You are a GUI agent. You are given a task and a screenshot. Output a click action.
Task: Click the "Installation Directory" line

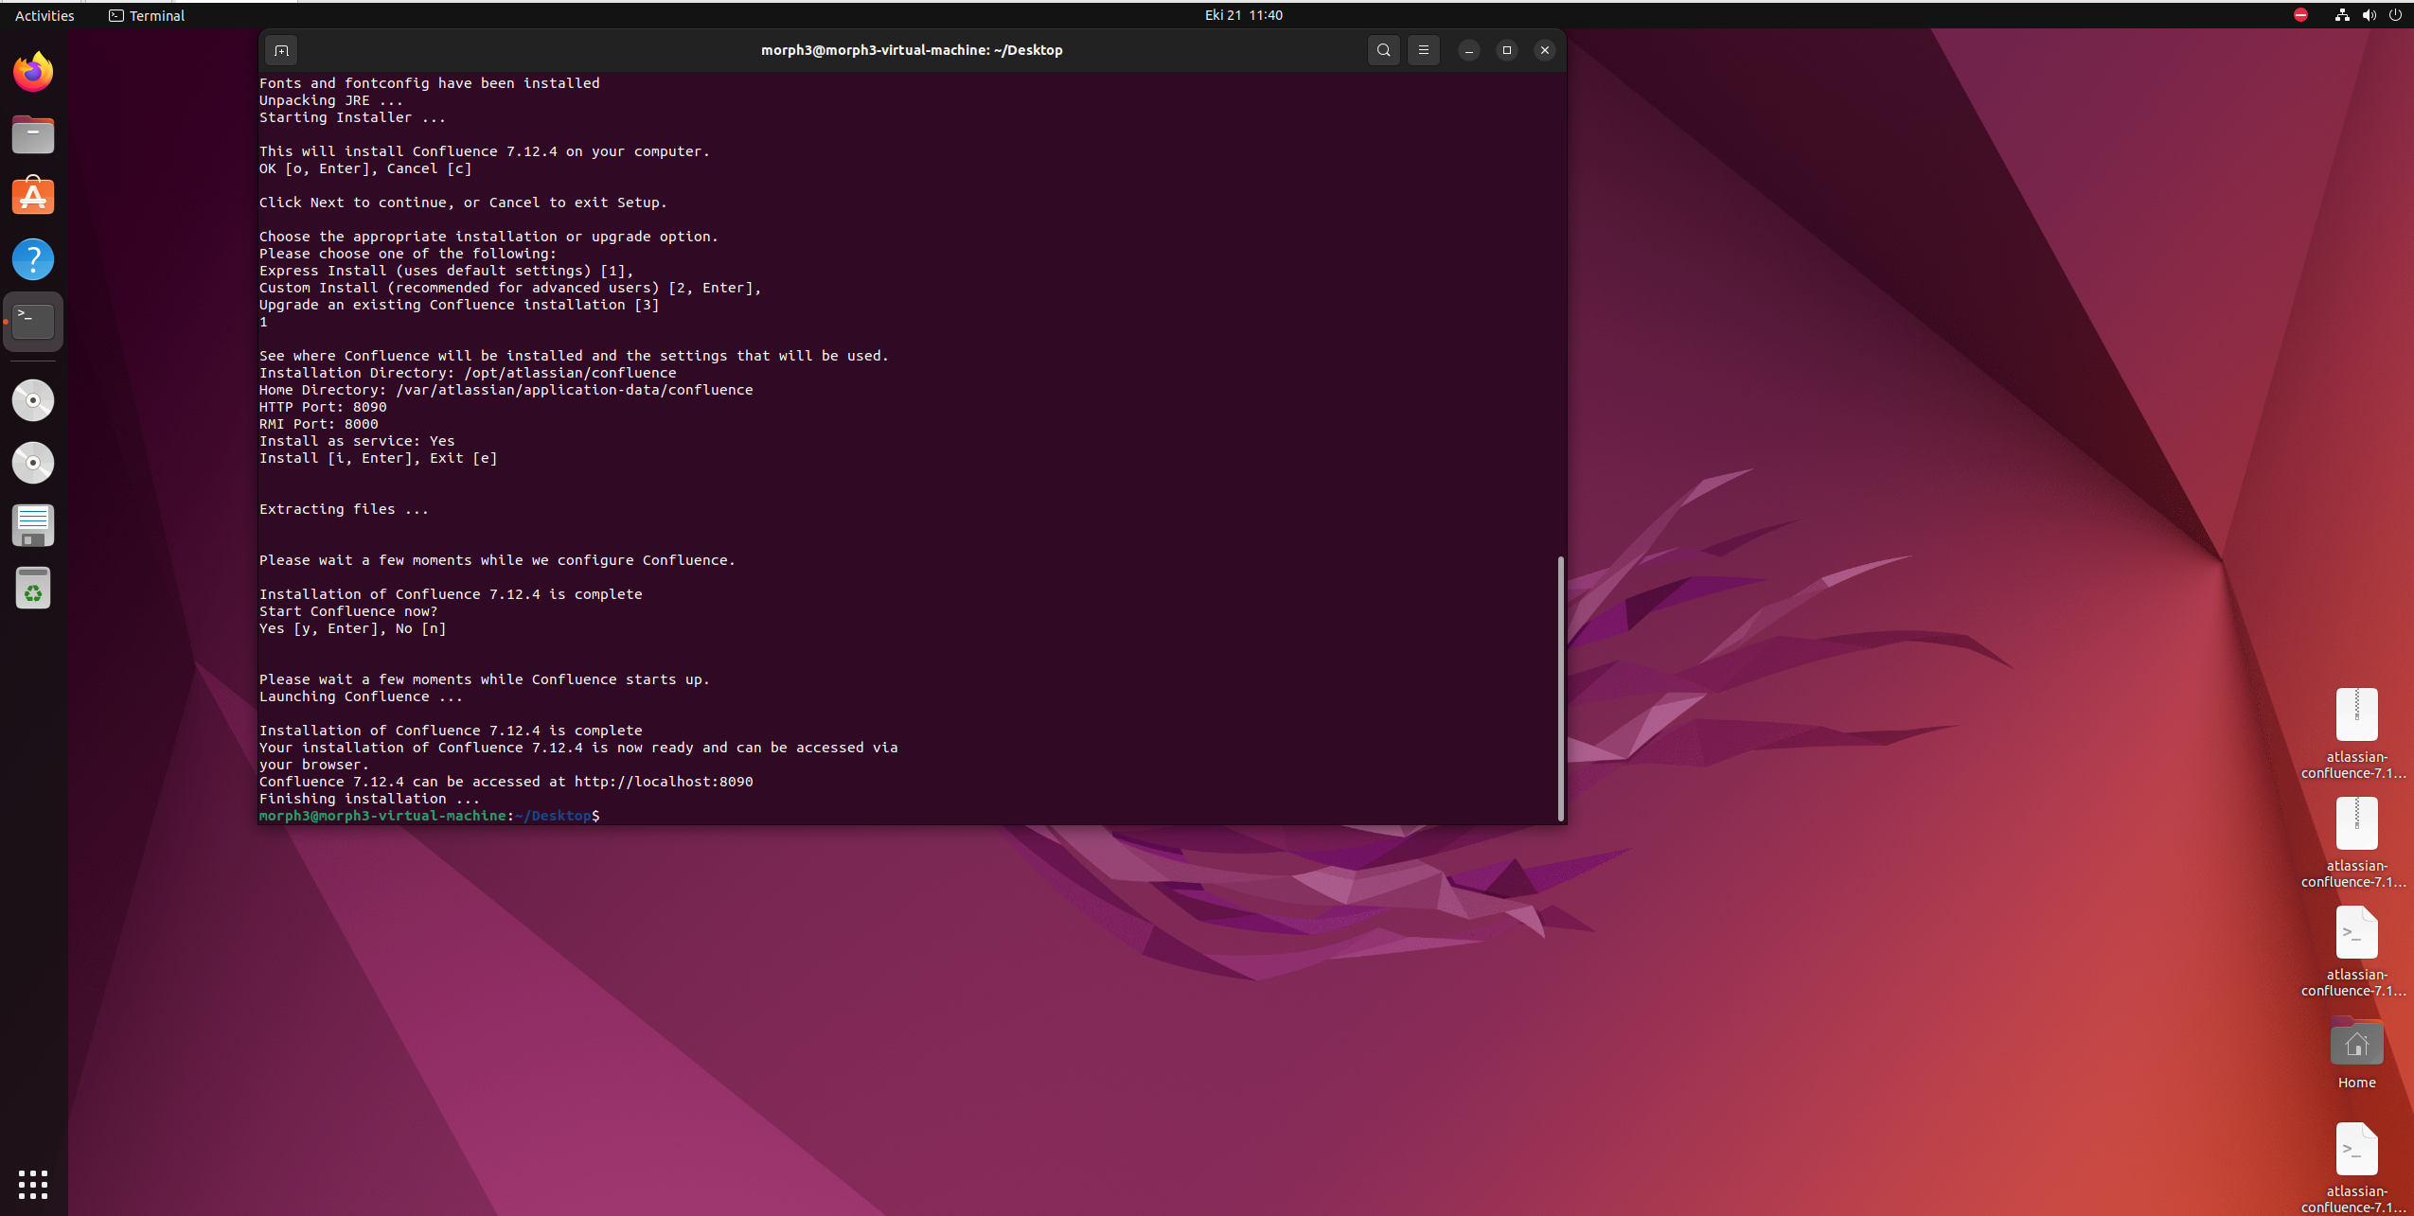pos(468,373)
